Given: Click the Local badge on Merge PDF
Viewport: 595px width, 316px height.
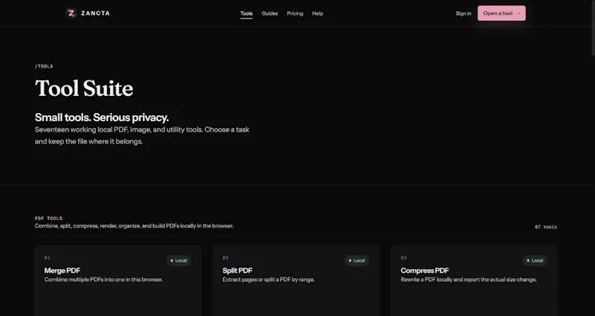Looking at the screenshot, I should [178, 261].
